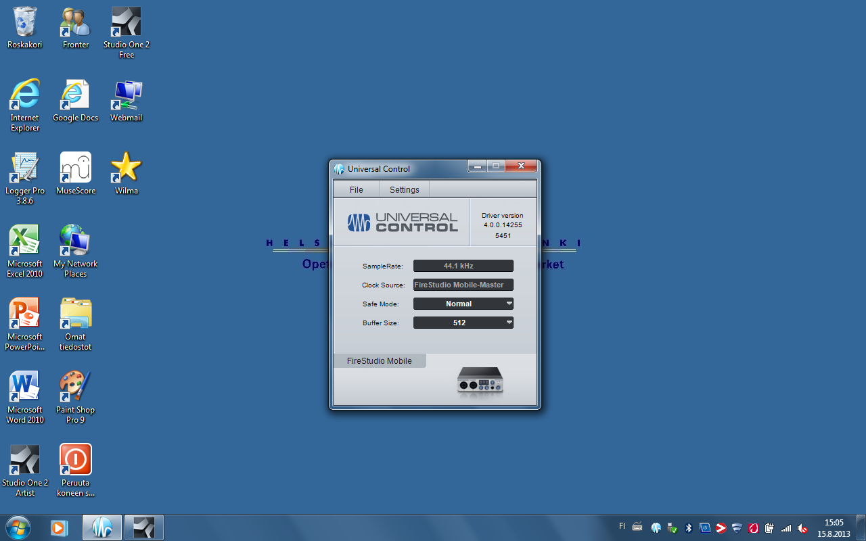The height and width of the screenshot is (541, 866).
Task: Select the Fronter desktop shortcut
Action: (76, 28)
